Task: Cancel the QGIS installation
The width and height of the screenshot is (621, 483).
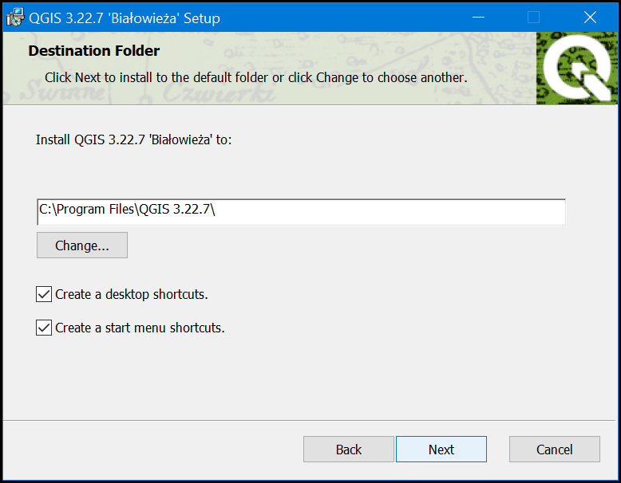Action: [554, 450]
